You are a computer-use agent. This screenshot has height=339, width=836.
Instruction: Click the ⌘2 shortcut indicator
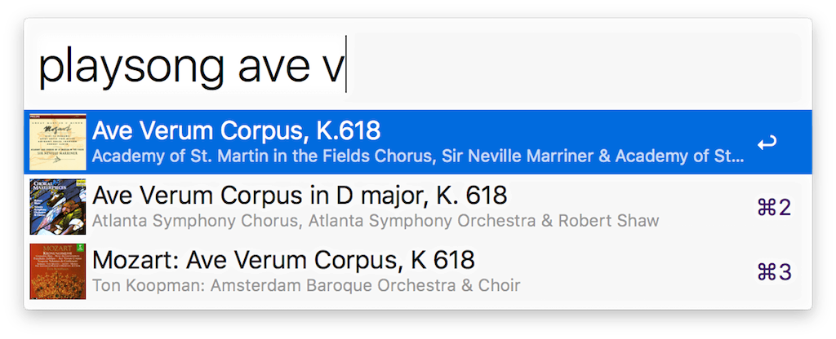point(774,207)
